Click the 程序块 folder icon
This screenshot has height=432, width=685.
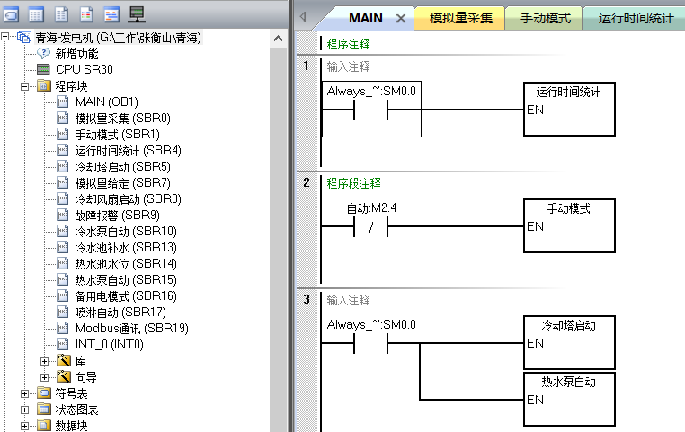tap(44, 86)
